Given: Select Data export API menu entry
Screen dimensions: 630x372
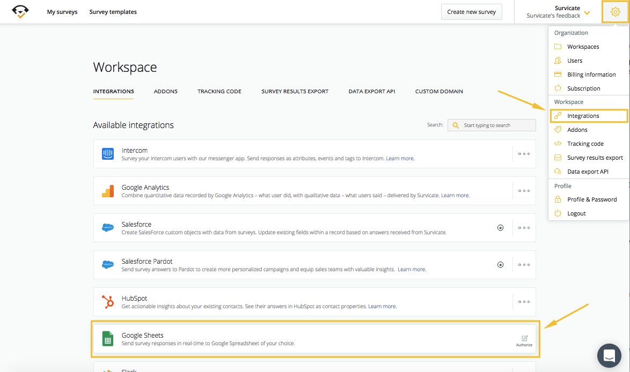Looking at the screenshot, I should point(589,172).
